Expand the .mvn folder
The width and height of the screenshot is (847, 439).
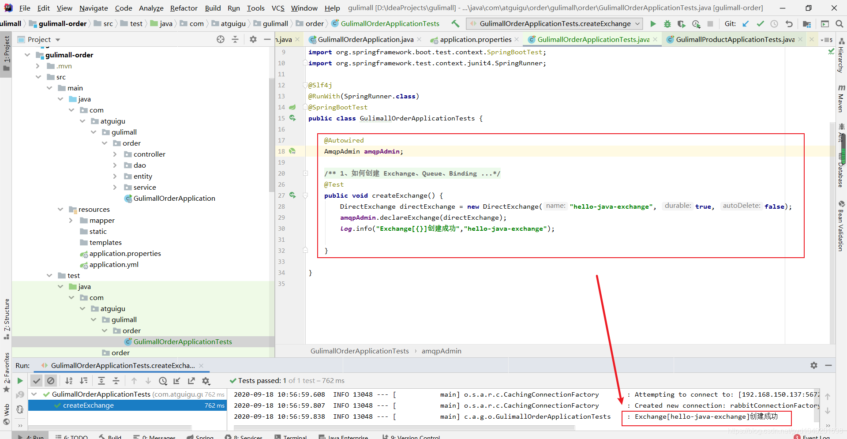coord(38,66)
